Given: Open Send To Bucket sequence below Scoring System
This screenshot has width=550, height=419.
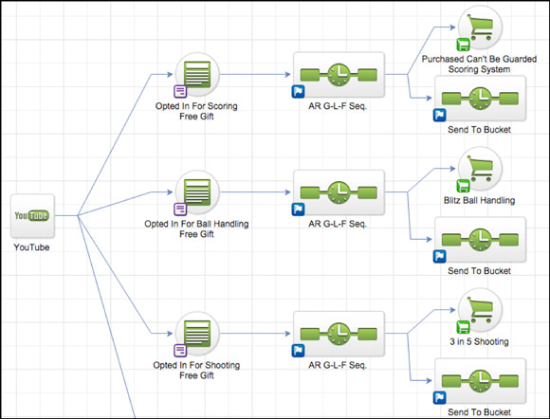Looking at the screenshot, I should coord(480,99).
